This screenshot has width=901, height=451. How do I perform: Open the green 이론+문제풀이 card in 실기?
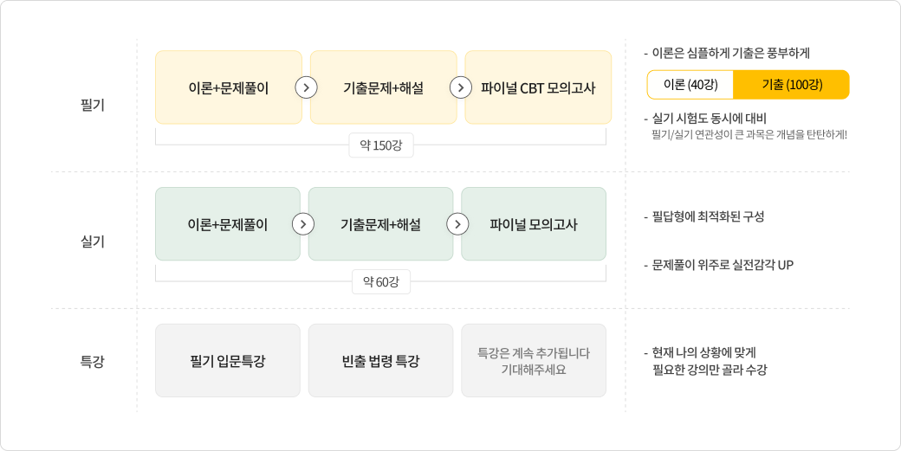(227, 224)
